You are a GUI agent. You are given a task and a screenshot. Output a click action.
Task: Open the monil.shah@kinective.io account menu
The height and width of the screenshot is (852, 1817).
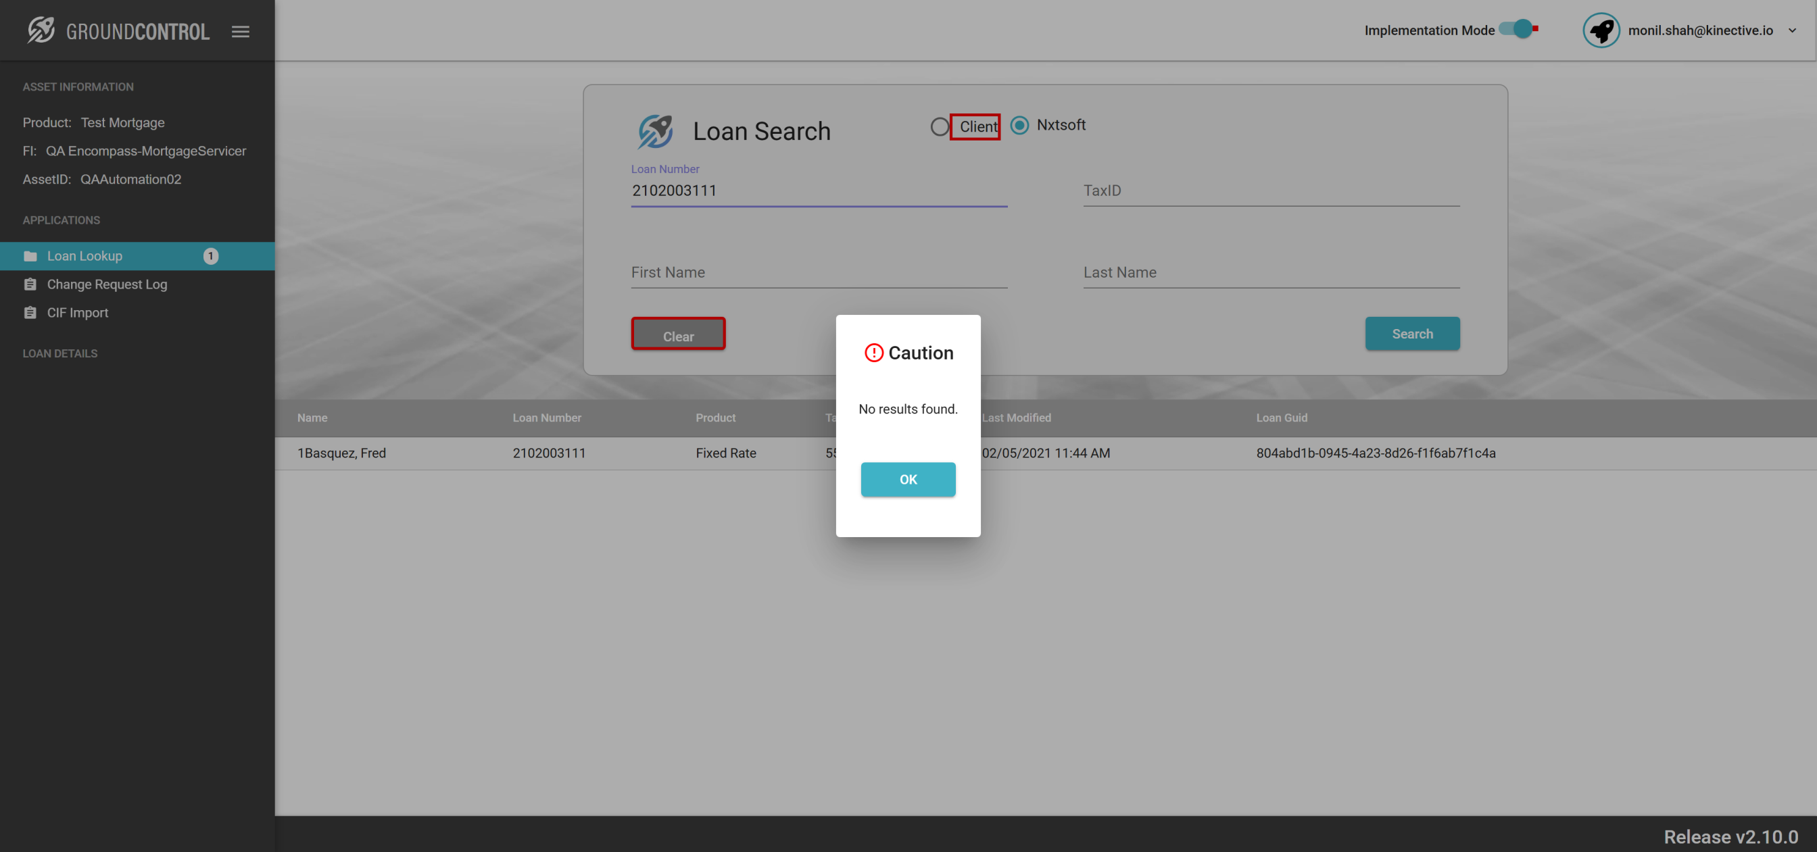[1700, 30]
